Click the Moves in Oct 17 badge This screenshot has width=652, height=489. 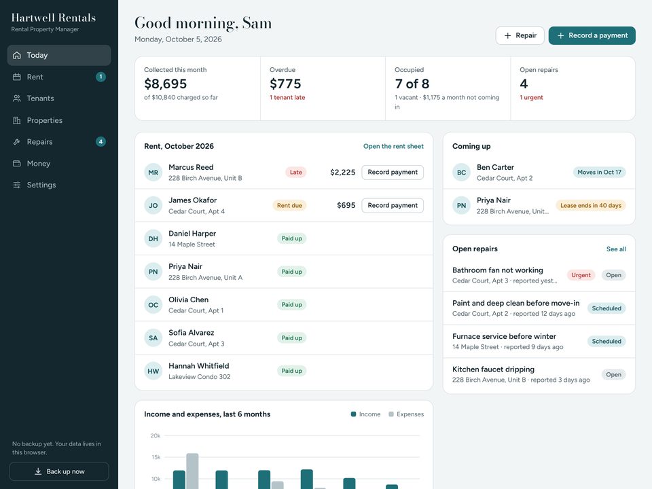(599, 172)
